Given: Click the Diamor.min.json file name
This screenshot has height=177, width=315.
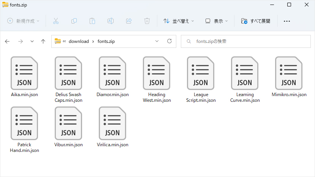Looking at the screenshot, I should (112, 95).
